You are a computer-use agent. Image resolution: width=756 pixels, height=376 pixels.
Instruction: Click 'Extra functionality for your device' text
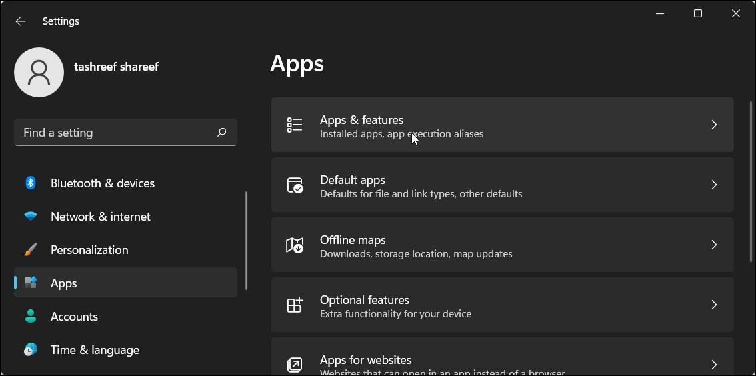click(x=396, y=314)
